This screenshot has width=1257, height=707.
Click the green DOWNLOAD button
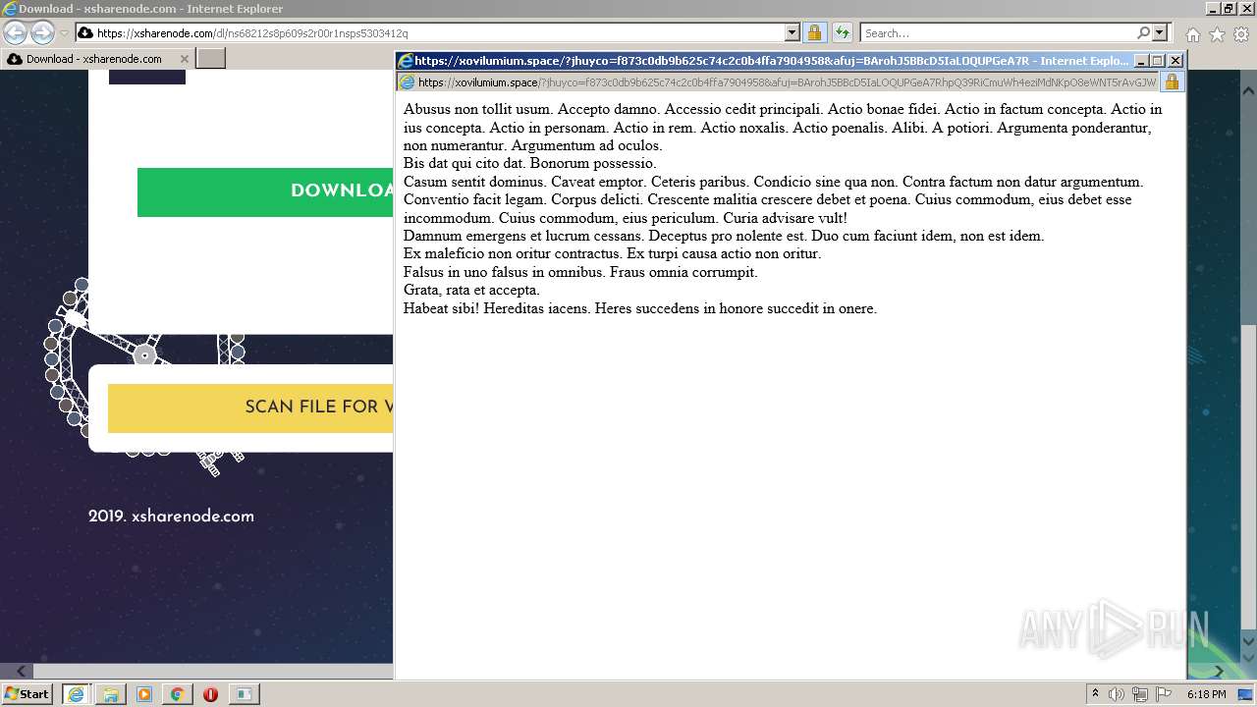[265, 191]
